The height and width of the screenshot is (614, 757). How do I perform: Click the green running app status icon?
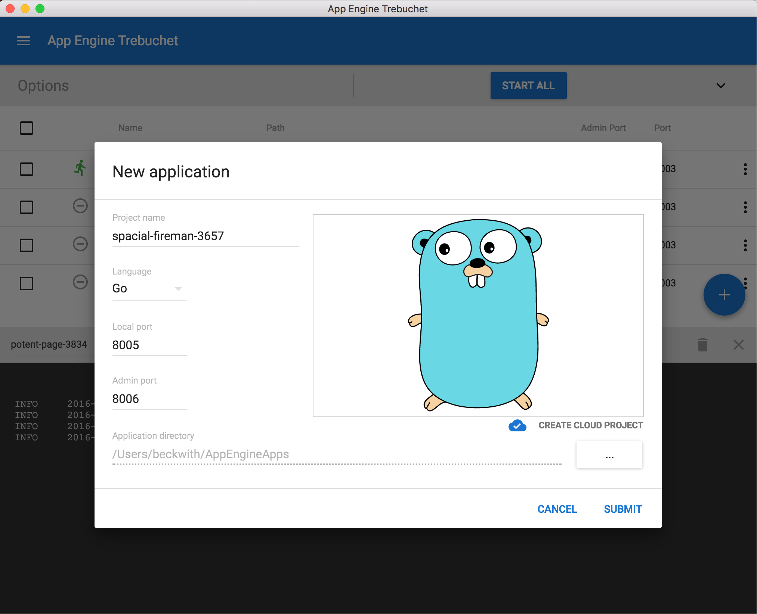coord(80,168)
